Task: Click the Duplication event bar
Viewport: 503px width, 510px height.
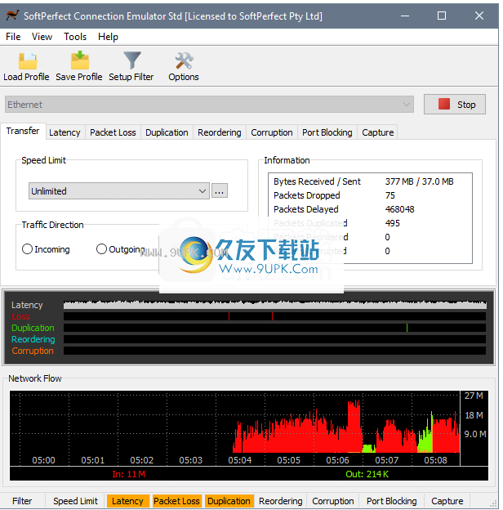Action: coord(275,328)
